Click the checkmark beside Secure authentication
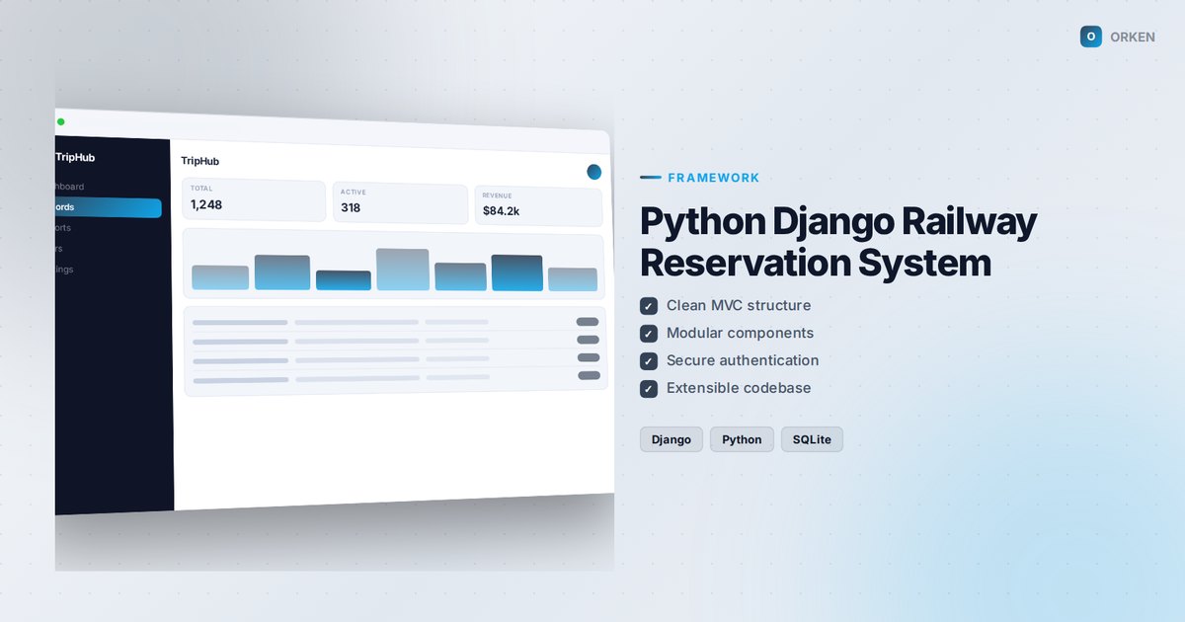The image size is (1185, 622). coord(649,361)
